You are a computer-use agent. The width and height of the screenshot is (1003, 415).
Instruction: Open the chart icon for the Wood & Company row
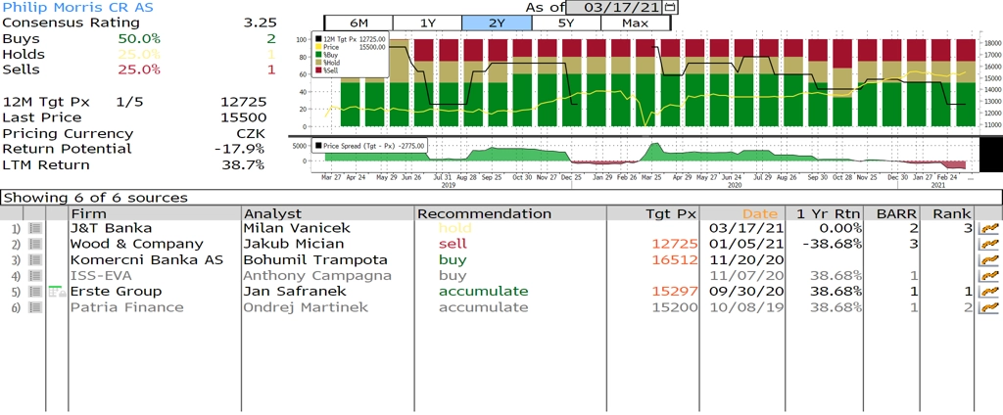(987, 244)
